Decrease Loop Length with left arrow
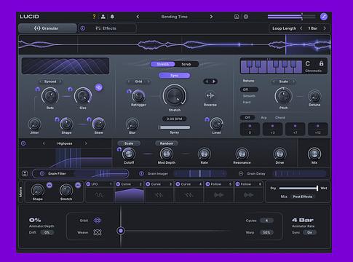The image size is (353, 262). (301, 28)
